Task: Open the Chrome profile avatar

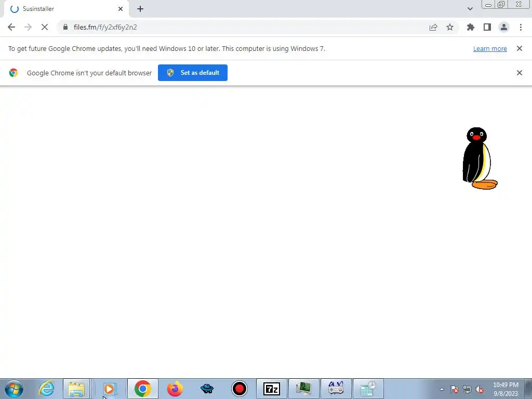Action: click(504, 27)
